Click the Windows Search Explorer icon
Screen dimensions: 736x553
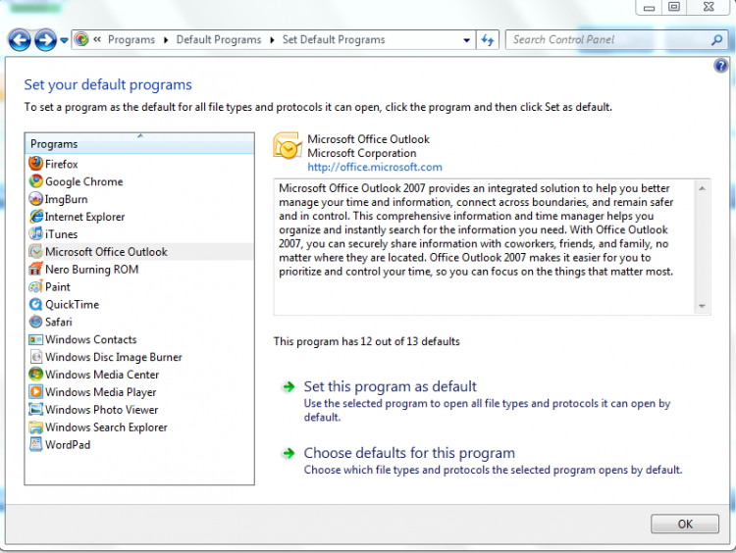[35, 427]
